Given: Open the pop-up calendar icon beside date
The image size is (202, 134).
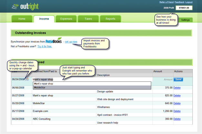Looking at the screenshot, I should [27, 79].
